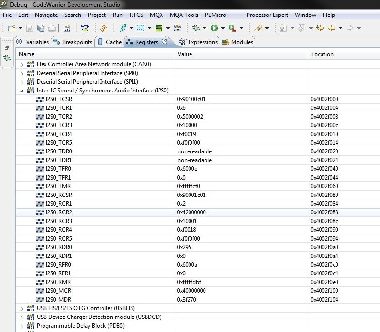Click the Print toolbar icon
The height and width of the screenshot is (332, 380).
52,28
